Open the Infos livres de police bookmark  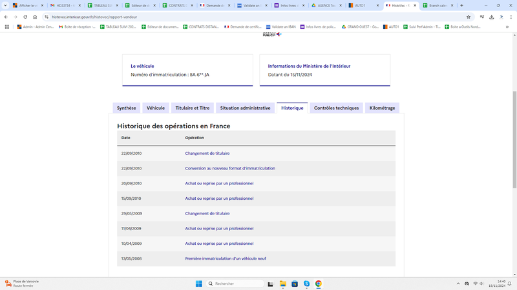click(x=318, y=27)
